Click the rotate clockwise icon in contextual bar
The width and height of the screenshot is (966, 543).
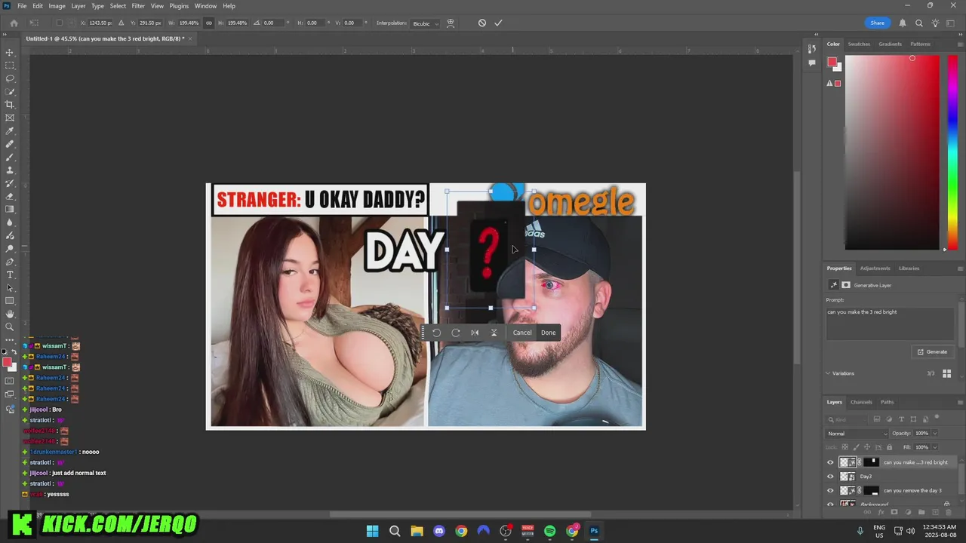point(456,333)
